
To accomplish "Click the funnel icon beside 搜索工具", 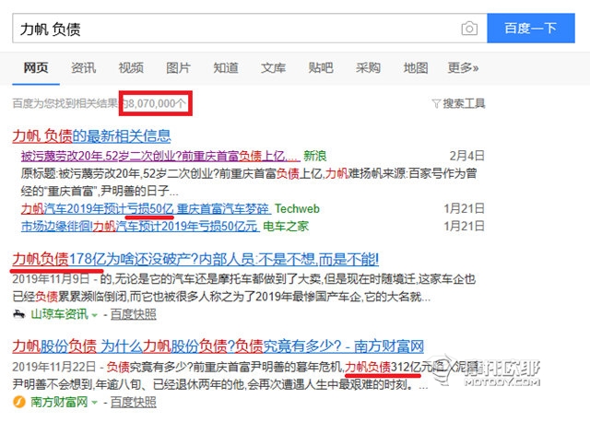I will (436, 103).
